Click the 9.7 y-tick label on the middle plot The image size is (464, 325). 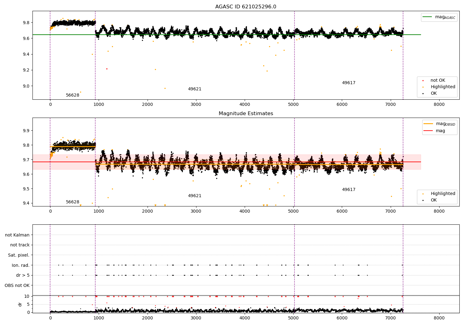pos(26,160)
